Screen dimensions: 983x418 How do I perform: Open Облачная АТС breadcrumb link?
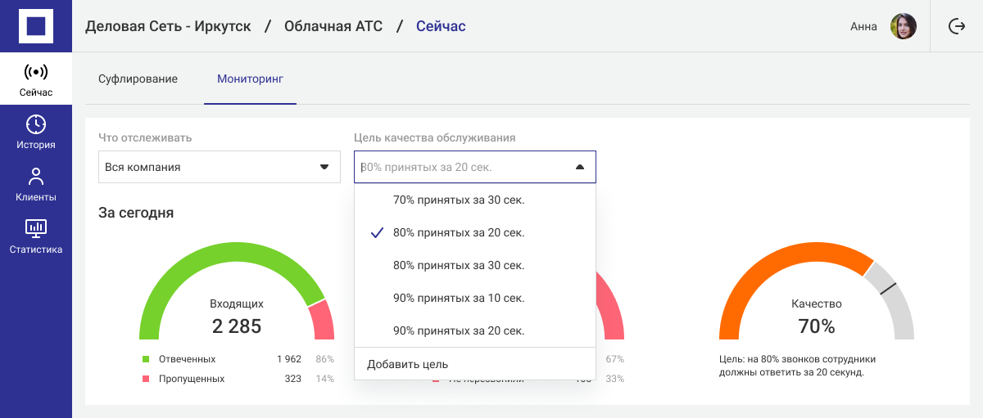pos(333,26)
